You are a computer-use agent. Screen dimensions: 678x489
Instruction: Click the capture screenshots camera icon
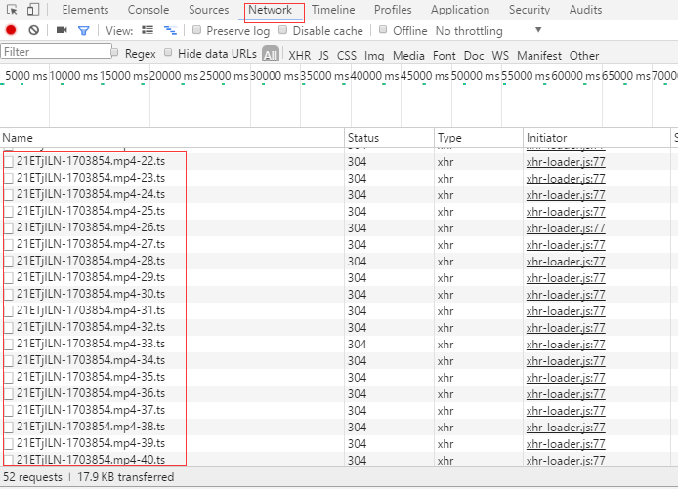tap(62, 31)
